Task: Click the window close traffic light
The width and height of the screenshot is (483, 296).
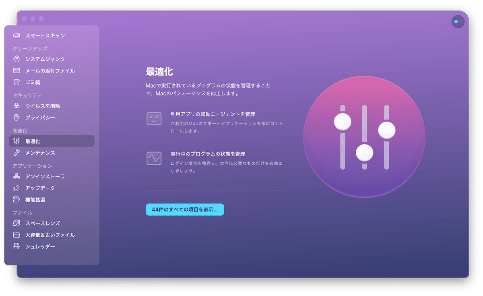Action: [25, 19]
